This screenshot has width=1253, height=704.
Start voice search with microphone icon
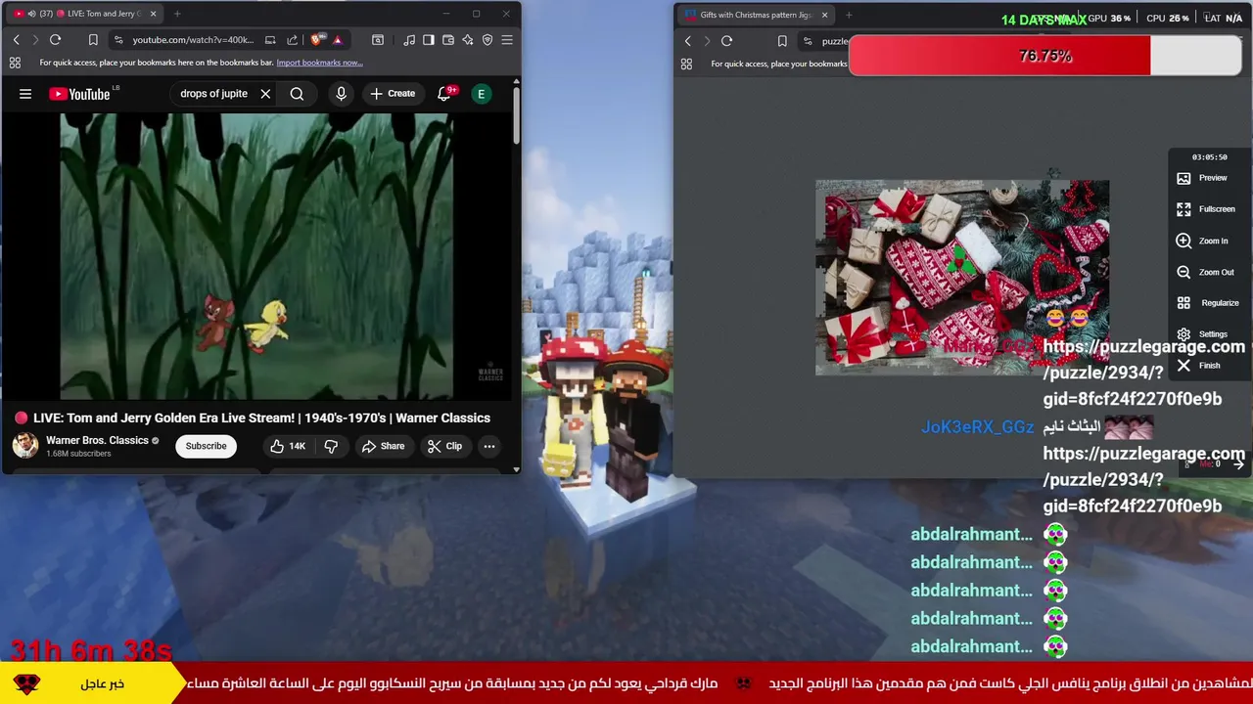[341, 94]
